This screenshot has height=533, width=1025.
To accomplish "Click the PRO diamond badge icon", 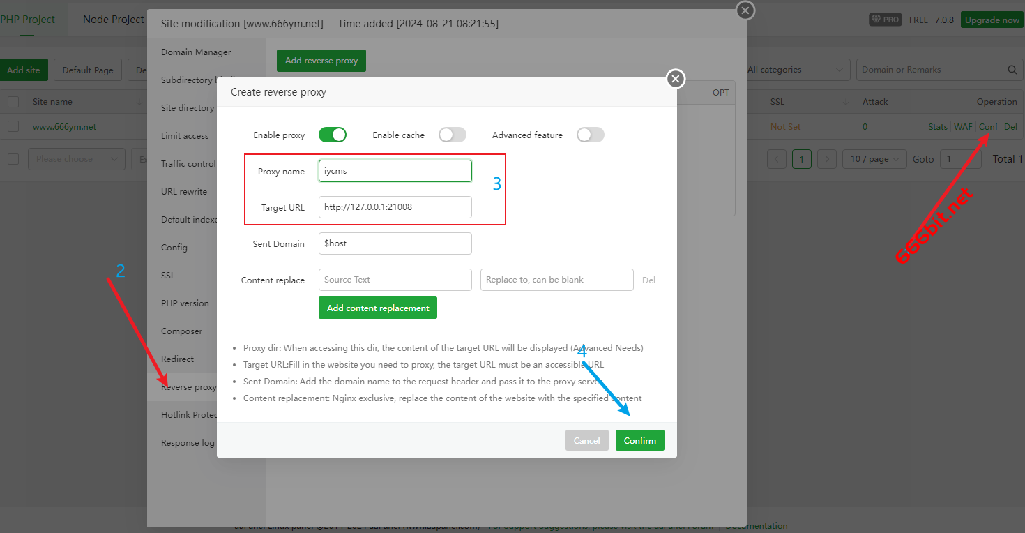I will (x=885, y=20).
